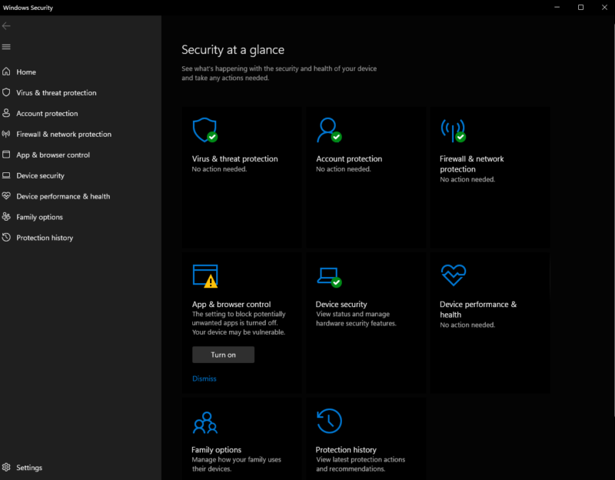The height and width of the screenshot is (480, 615).
Task: Click the Protection history tile title
Action: [346, 450]
